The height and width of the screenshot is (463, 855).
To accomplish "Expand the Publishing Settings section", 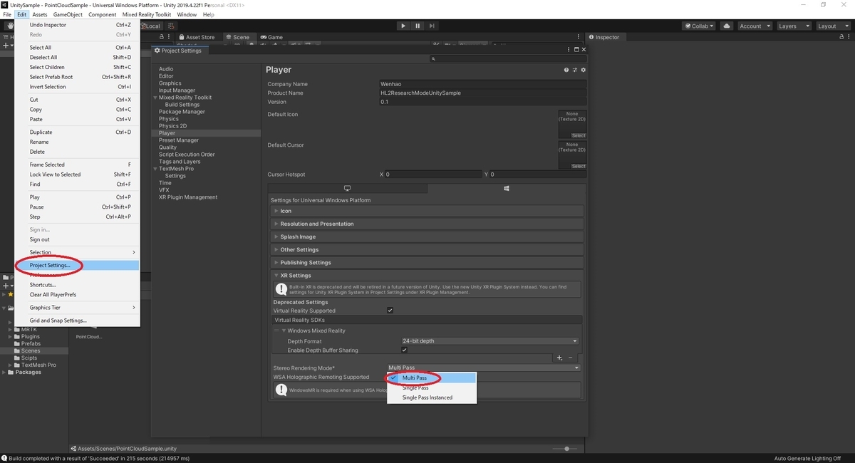I will click(x=427, y=262).
